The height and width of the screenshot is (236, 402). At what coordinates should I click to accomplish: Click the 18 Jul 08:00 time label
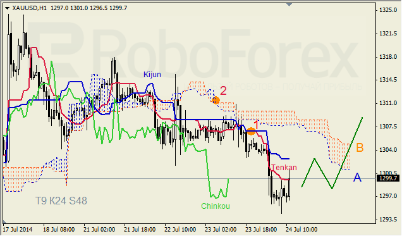(59, 229)
